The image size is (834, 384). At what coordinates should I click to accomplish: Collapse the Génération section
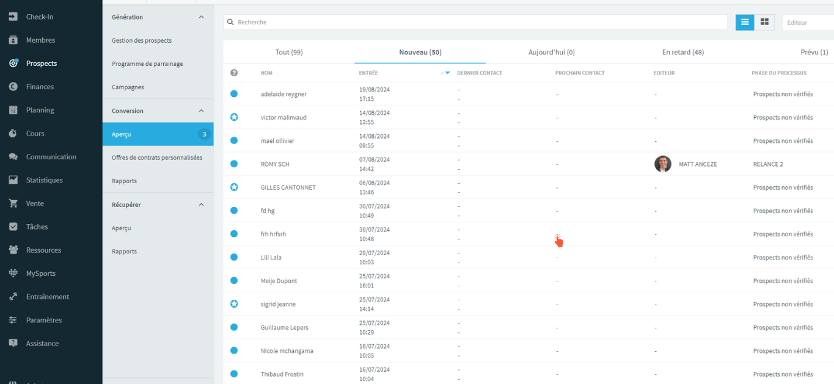click(x=202, y=17)
